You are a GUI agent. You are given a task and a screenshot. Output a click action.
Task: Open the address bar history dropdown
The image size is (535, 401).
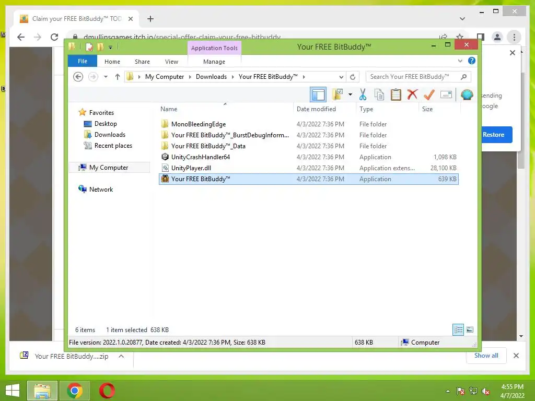point(341,77)
